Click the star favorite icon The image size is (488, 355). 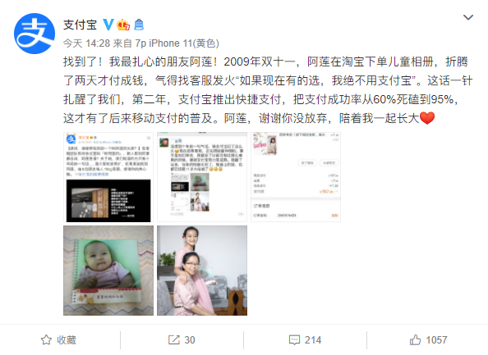46,339
